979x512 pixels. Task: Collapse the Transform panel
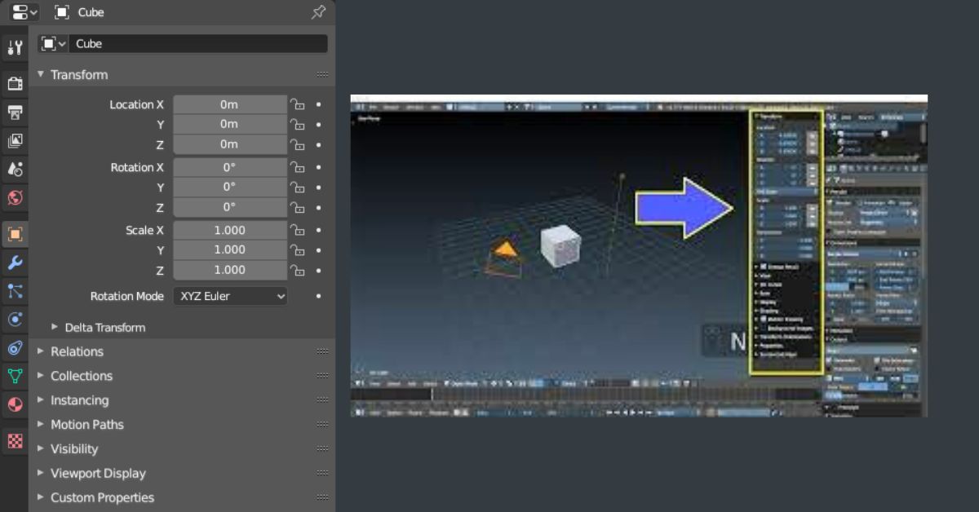(41, 74)
